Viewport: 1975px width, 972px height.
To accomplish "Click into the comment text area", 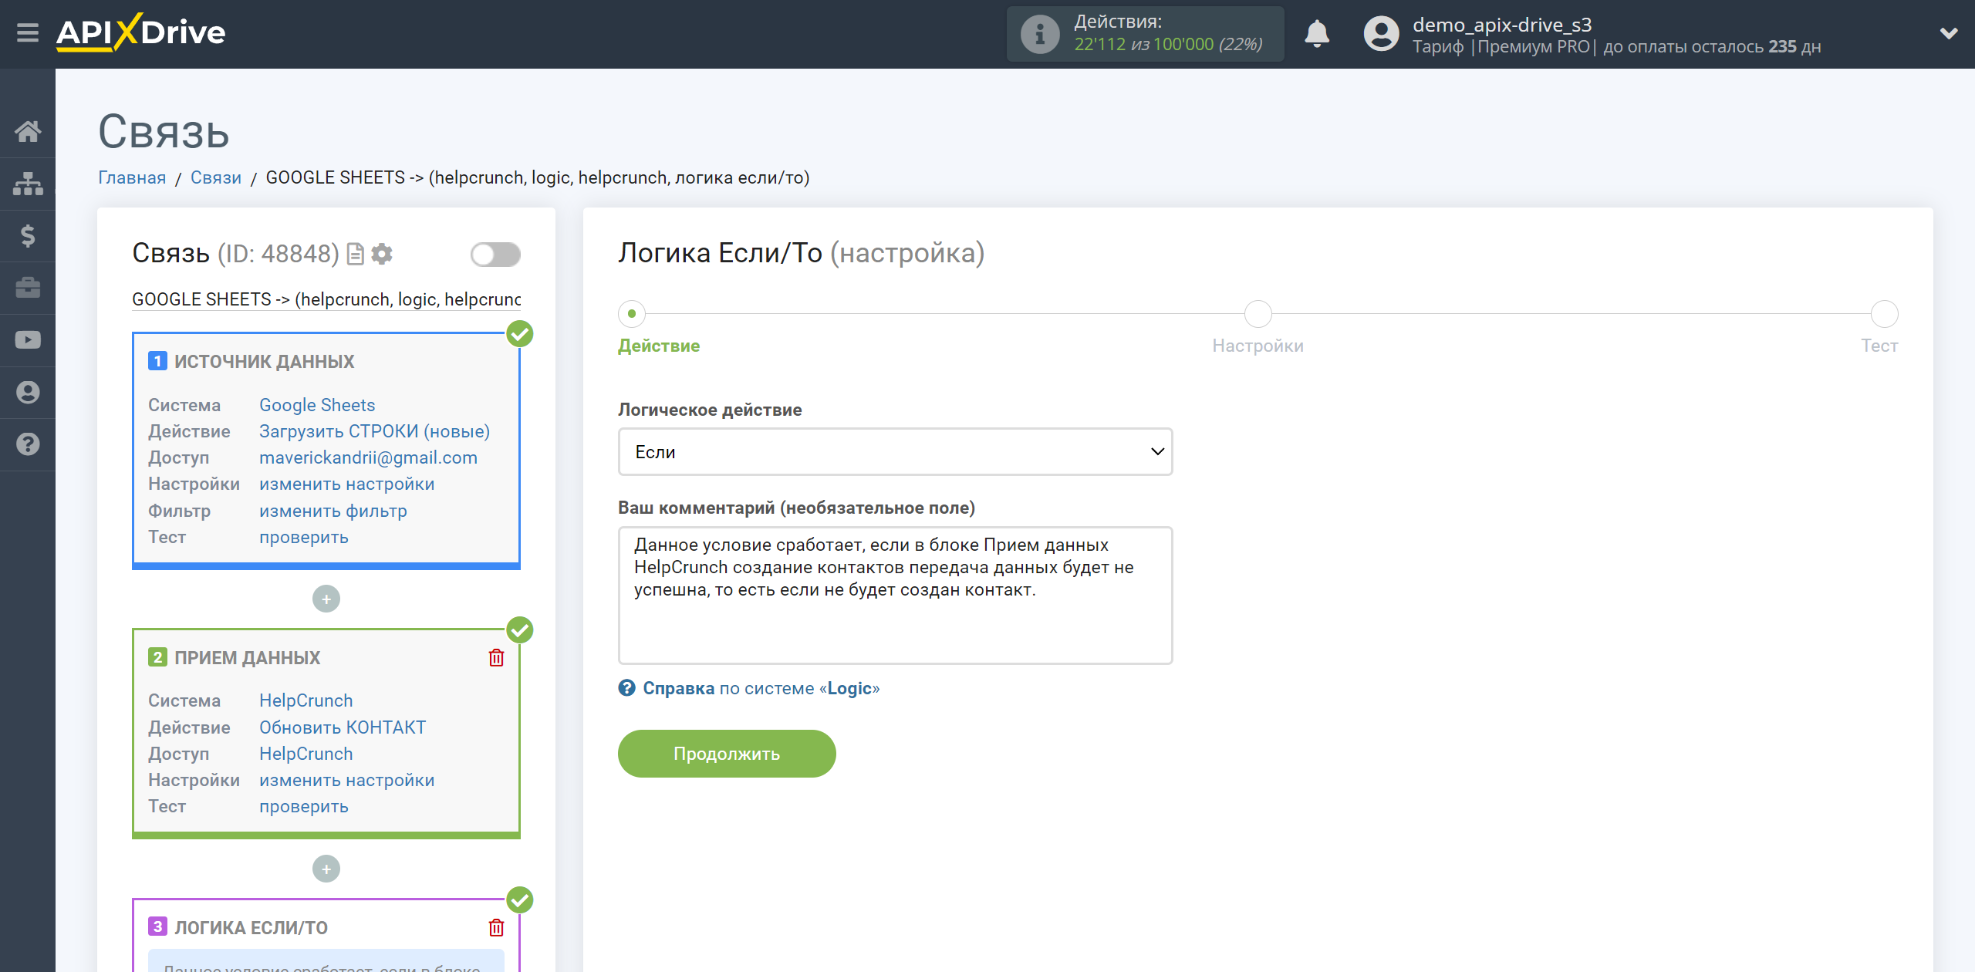I will (895, 595).
